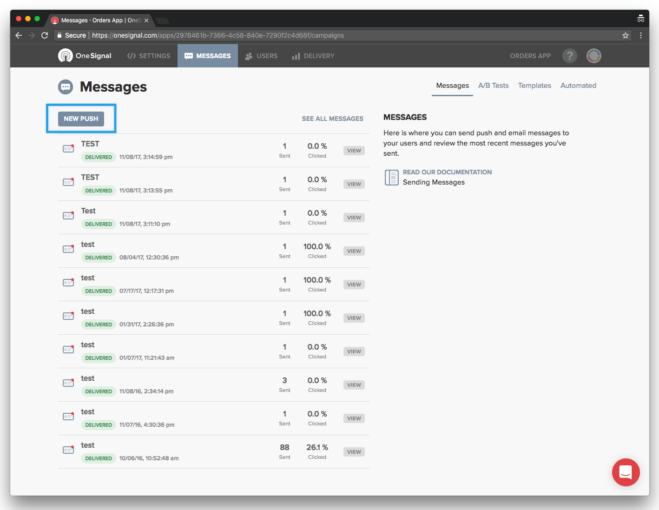Click the Secure lock indicator

pos(72,35)
